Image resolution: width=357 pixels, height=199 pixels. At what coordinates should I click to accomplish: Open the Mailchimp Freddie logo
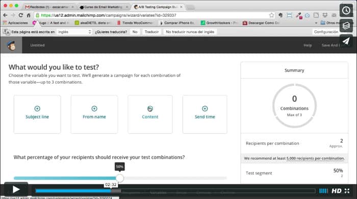tap(11, 45)
